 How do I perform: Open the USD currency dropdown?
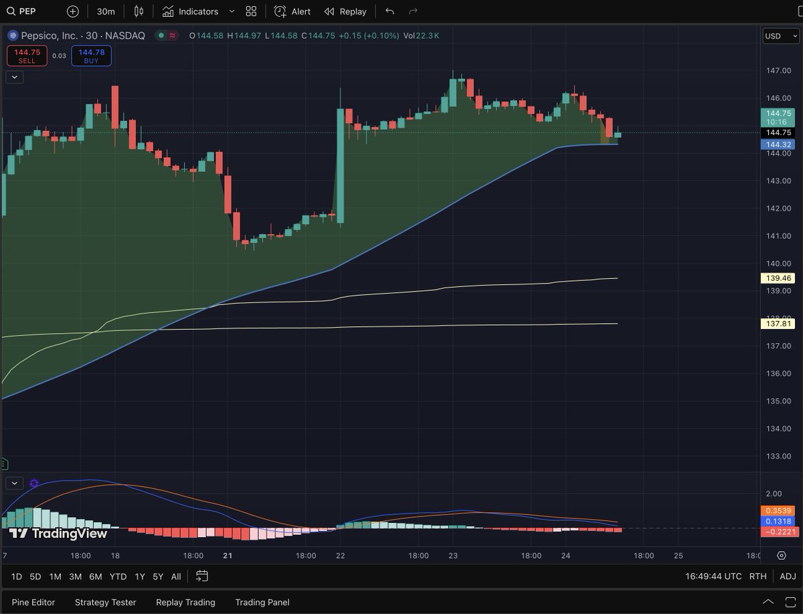[780, 36]
